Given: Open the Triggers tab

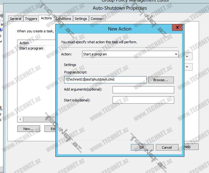Looking at the screenshot, I should coord(31,19).
